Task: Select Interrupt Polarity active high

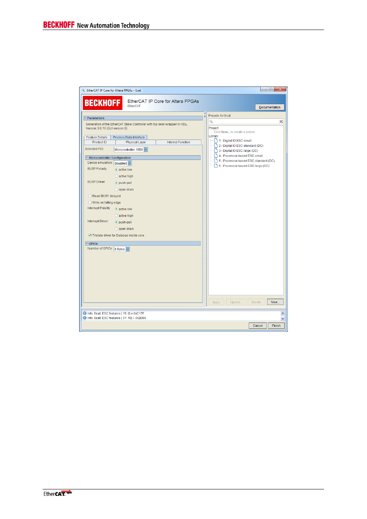Action: pos(116,216)
